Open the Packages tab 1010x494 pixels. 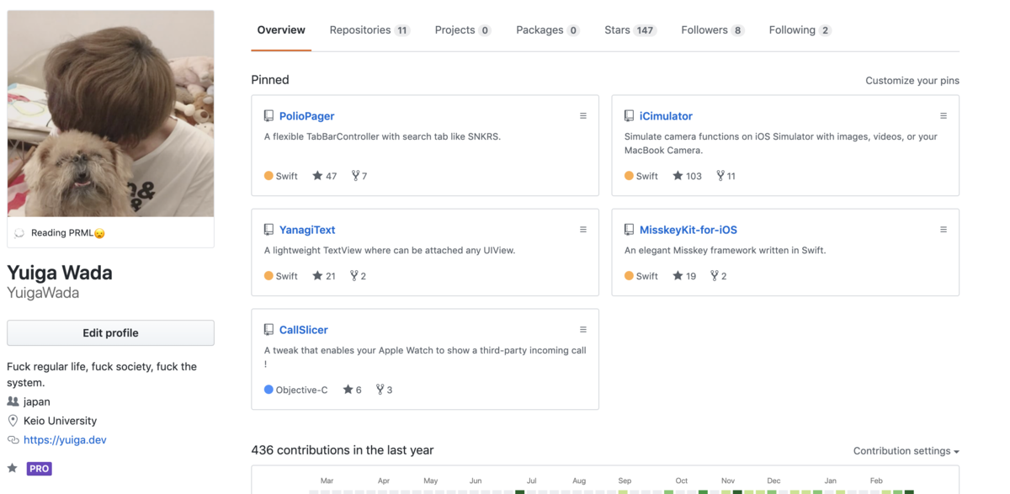point(548,30)
